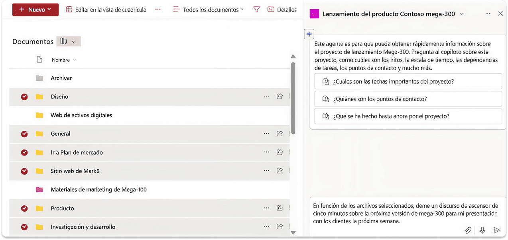
Task: Send the Copilot prompt with the send icon
Action: (496, 230)
